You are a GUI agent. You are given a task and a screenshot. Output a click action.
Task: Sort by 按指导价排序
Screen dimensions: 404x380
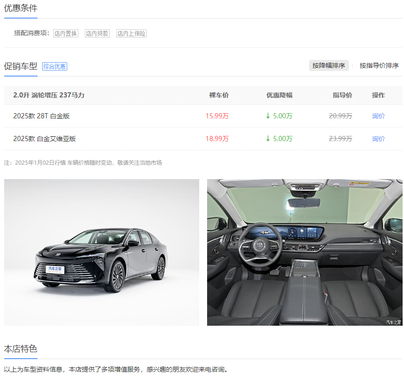coord(379,65)
